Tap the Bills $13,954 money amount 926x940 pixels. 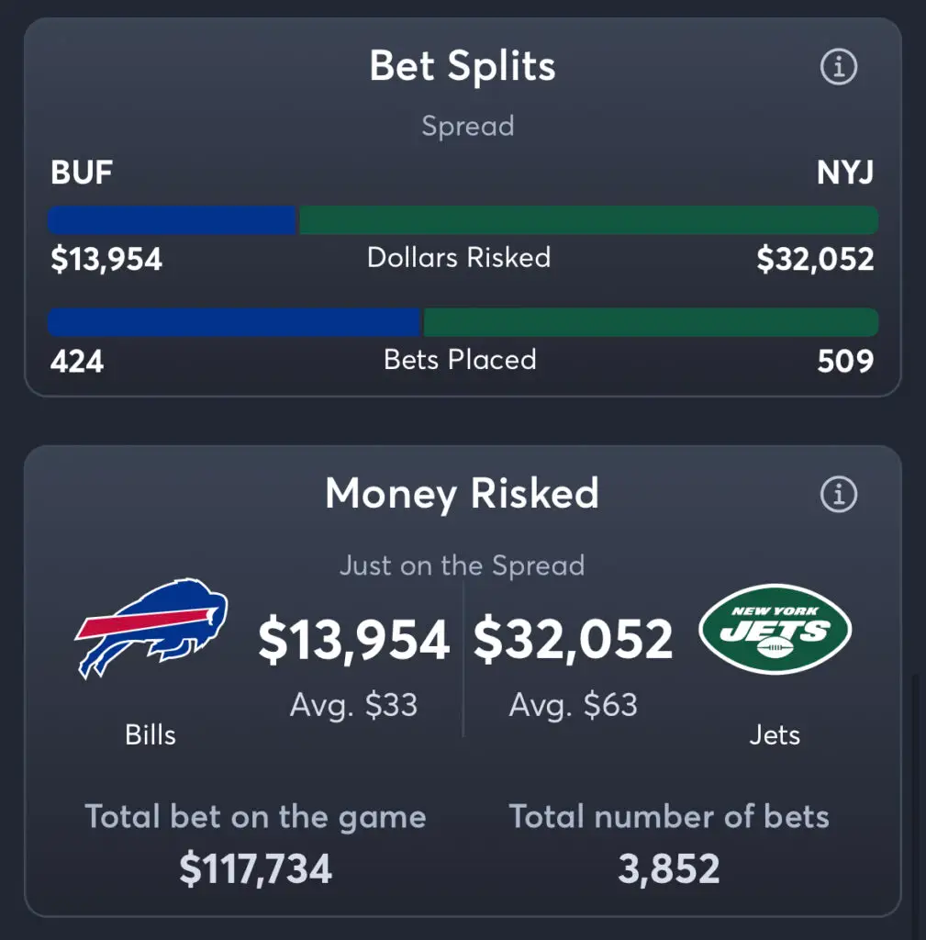(353, 640)
